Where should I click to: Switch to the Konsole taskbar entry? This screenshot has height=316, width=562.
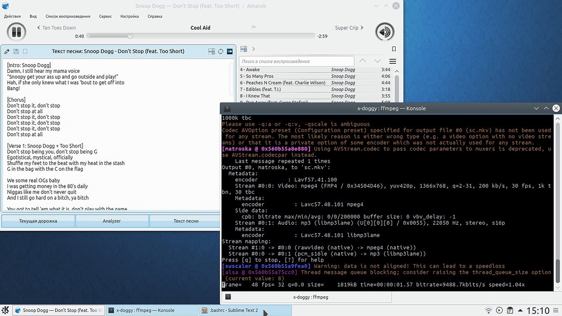coord(152,310)
